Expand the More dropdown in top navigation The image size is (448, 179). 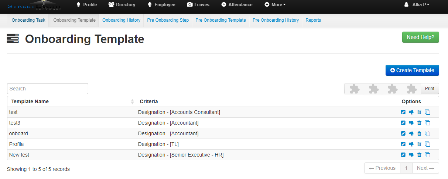[x=275, y=5]
